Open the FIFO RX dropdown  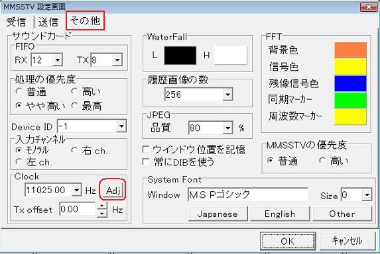[x=58, y=60]
